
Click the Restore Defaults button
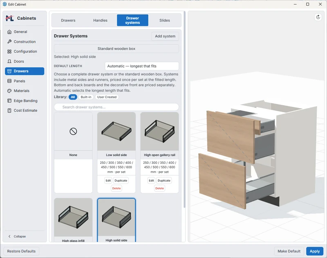click(21, 251)
